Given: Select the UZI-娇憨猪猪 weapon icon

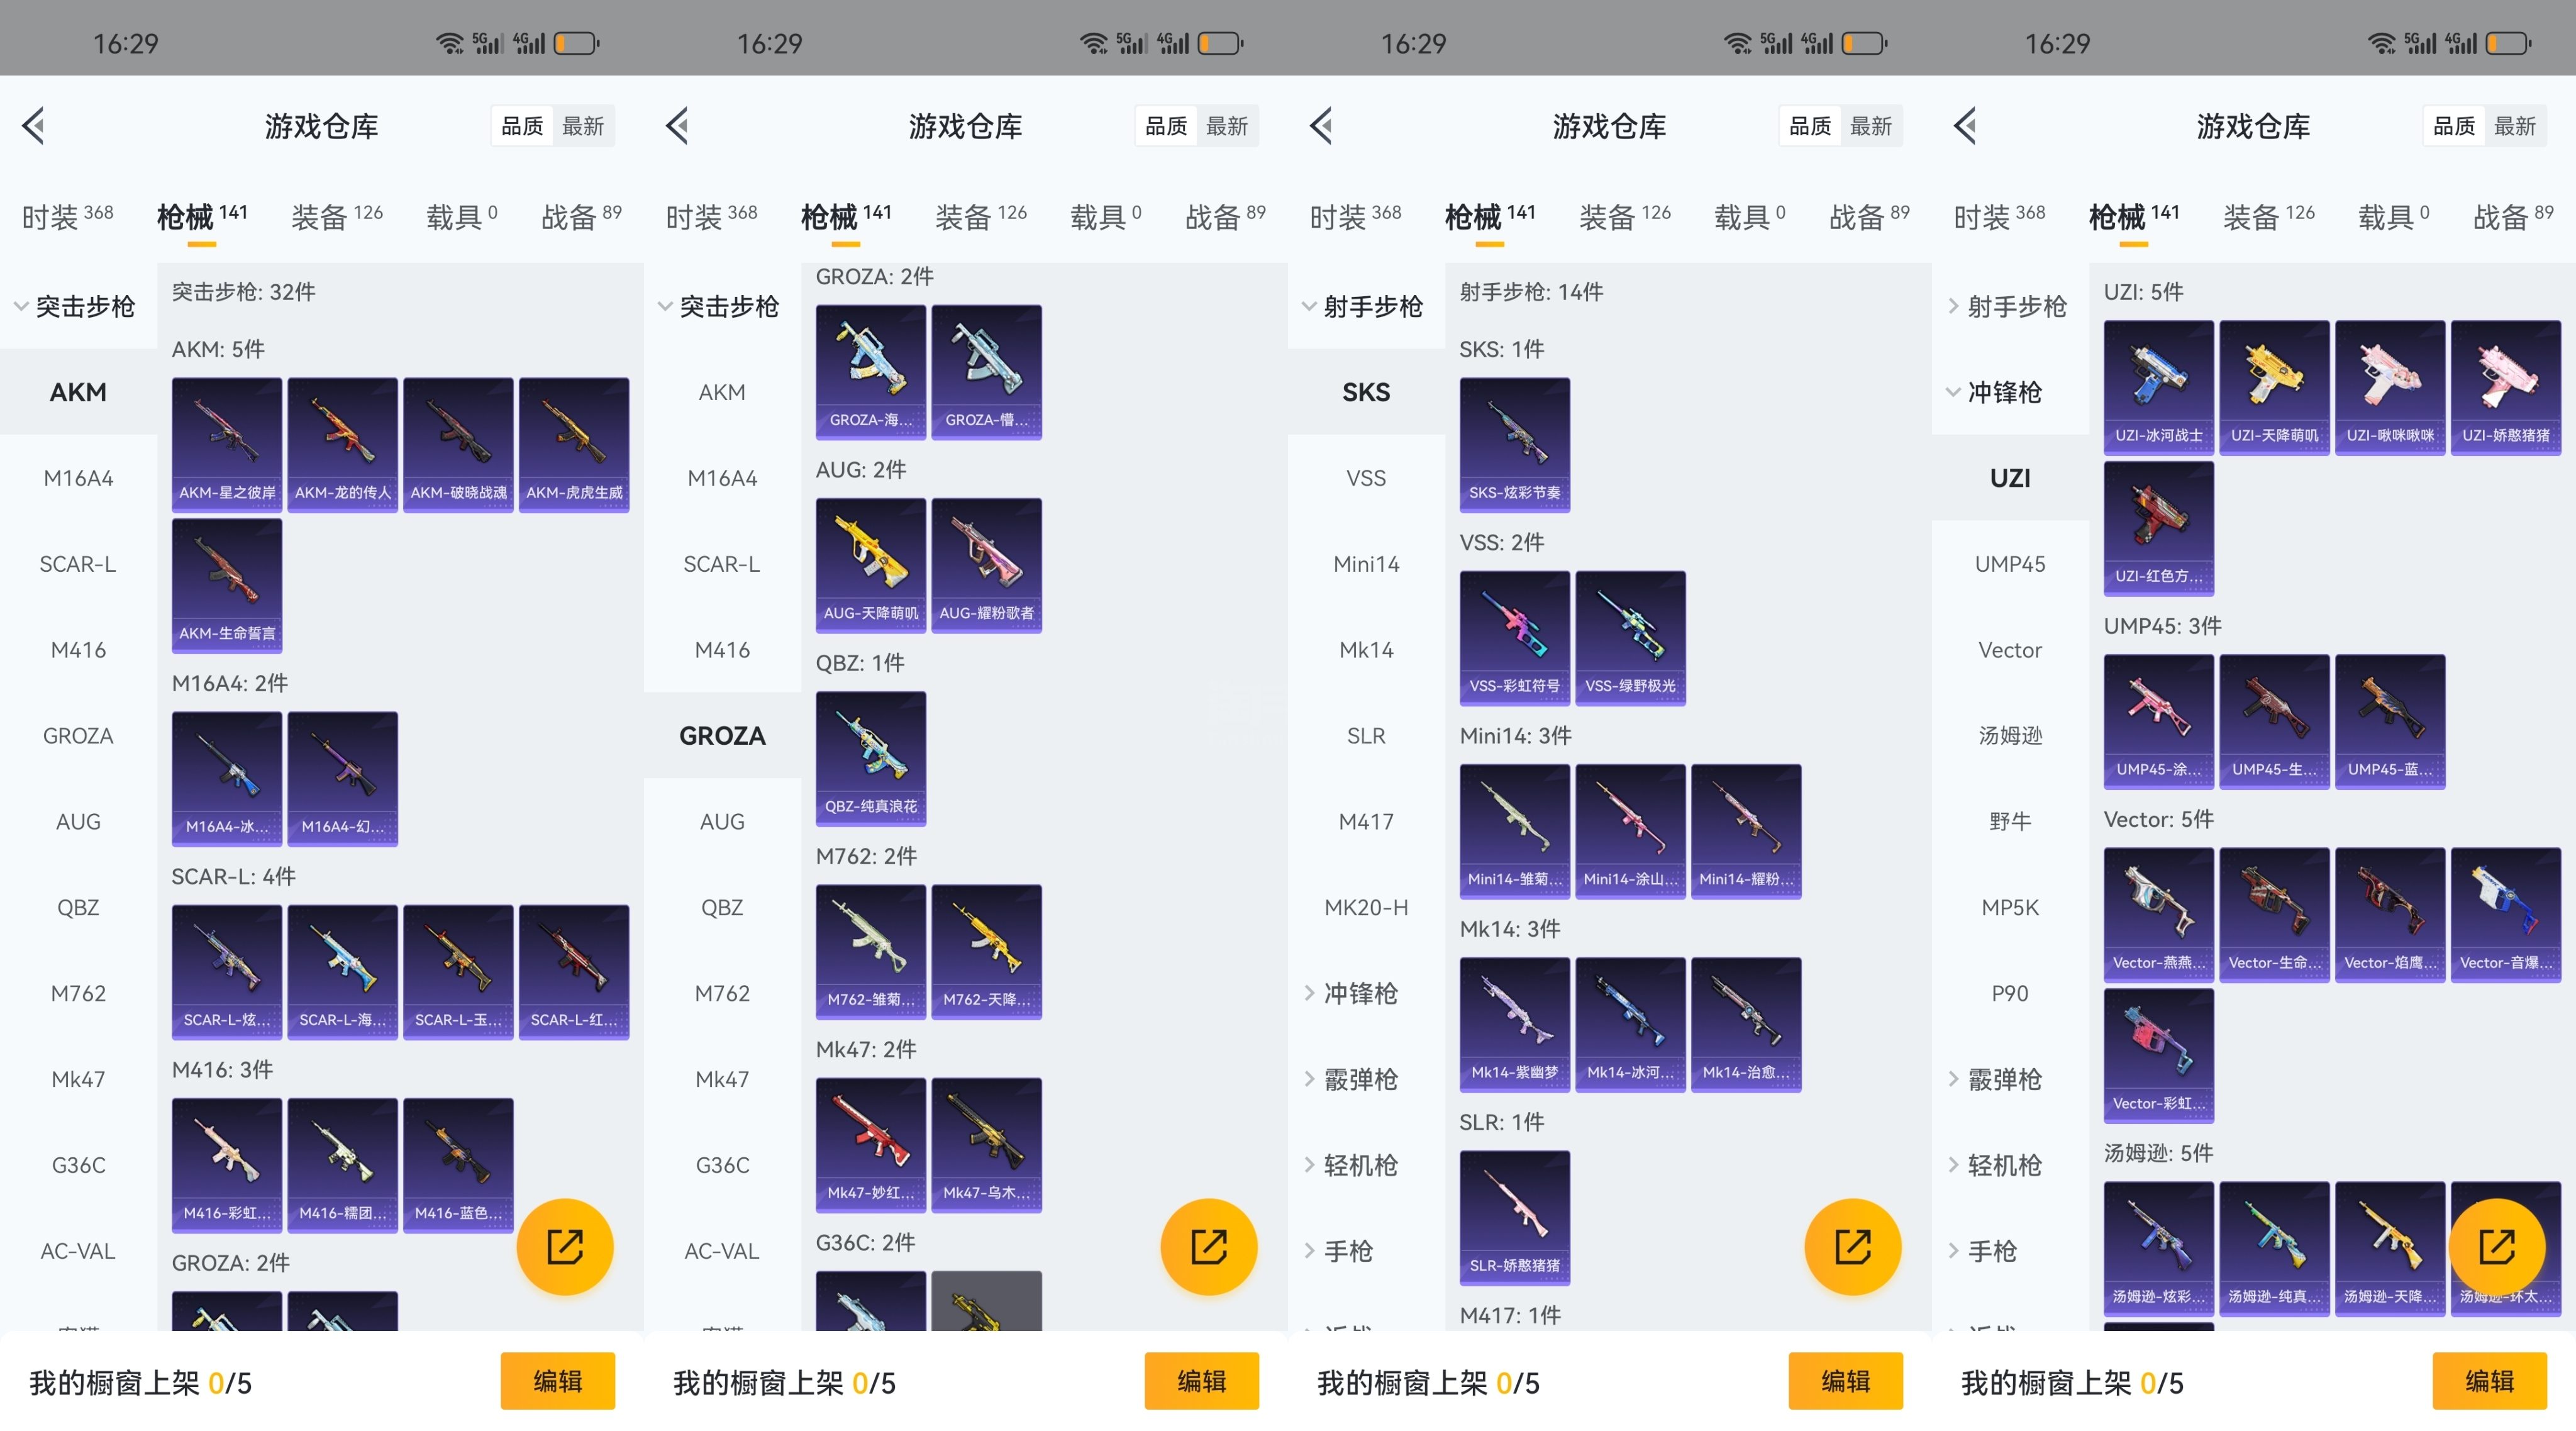Looking at the screenshot, I should pos(2506,388).
